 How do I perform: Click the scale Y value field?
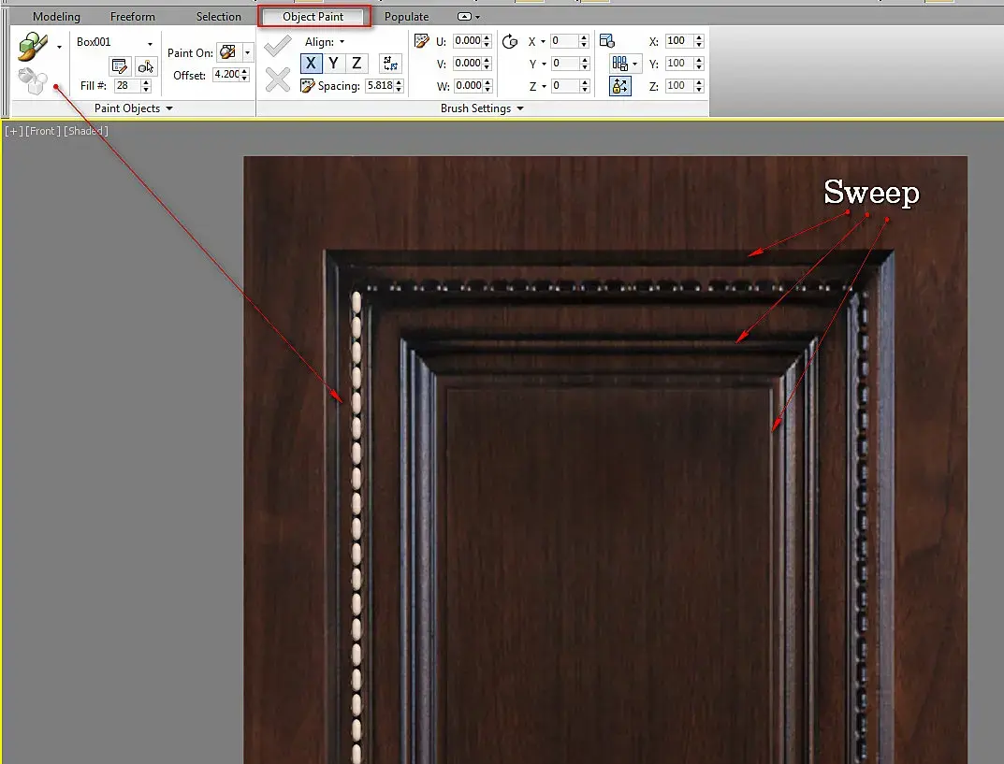pos(678,64)
